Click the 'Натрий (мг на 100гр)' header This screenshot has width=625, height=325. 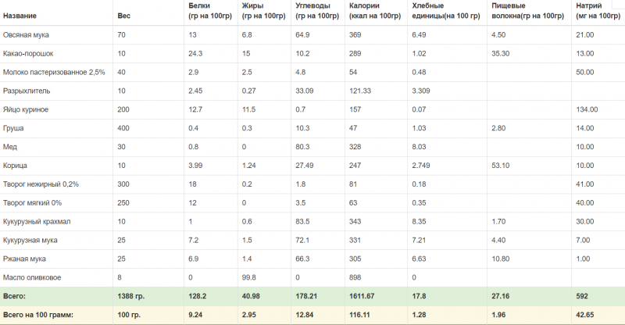(598, 11)
